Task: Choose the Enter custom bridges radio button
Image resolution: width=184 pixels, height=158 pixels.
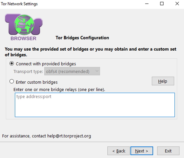Action: pyautogui.click(x=12, y=81)
